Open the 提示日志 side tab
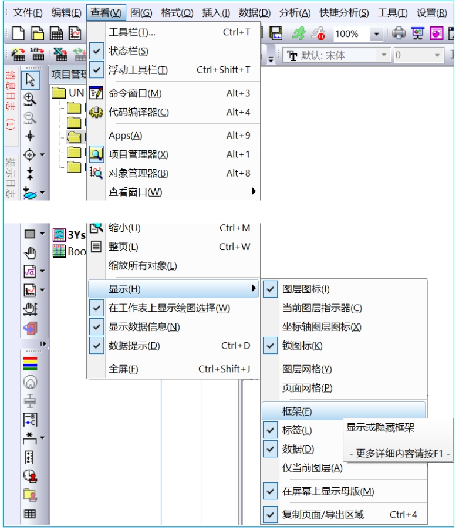The image size is (459, 530). (11, 178)
